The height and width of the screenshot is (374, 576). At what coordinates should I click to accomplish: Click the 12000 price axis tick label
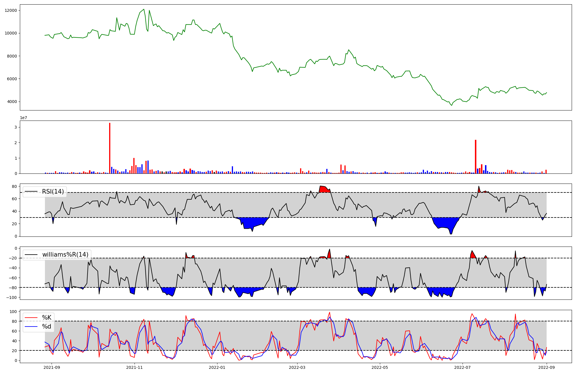coord(11,10)
